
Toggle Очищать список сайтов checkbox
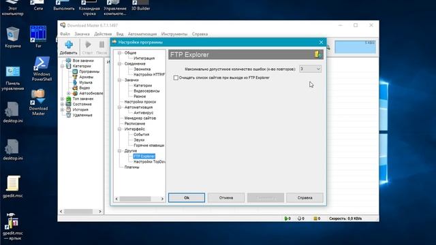176,78
